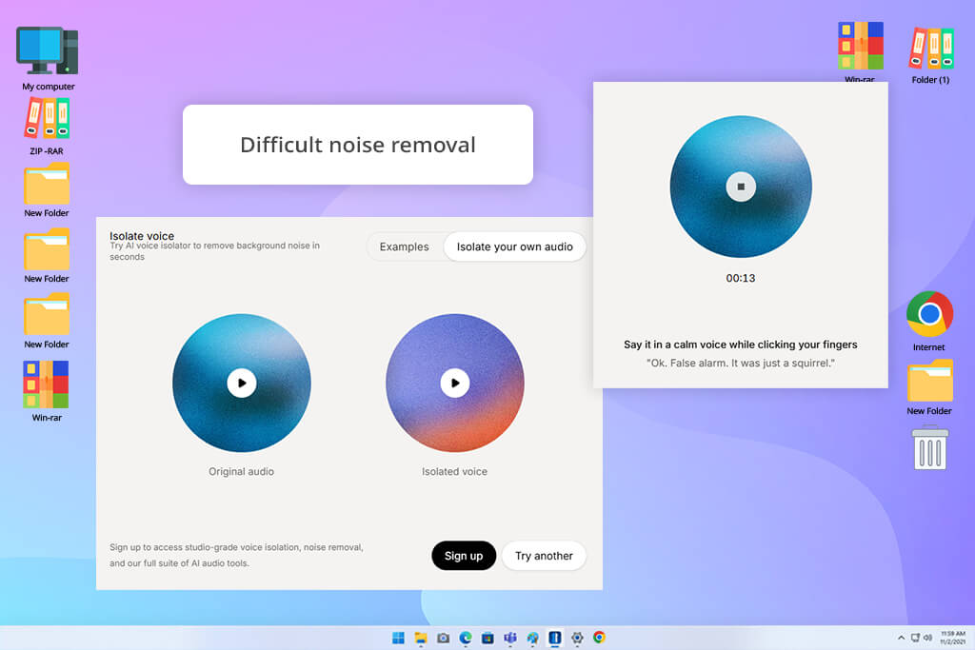This screenshot has width=975, height=650.
Task: Play the Isolated voice clip
Action: click(455, 383)
